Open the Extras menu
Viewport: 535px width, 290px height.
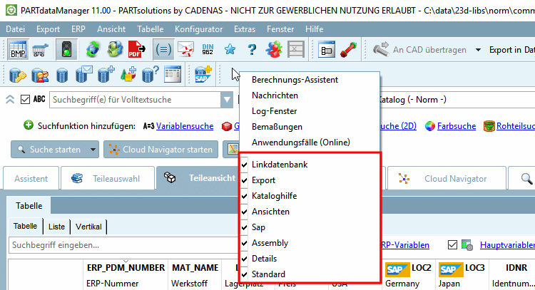click(x=245, y=29)
